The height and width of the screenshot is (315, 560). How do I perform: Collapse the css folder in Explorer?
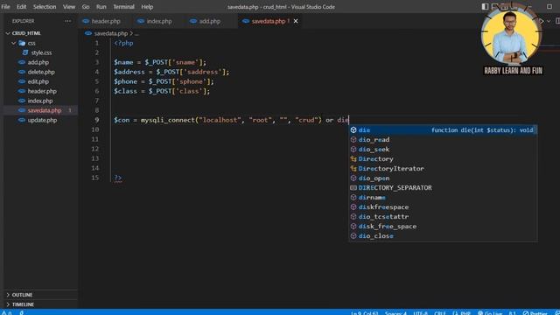[14, 43]
